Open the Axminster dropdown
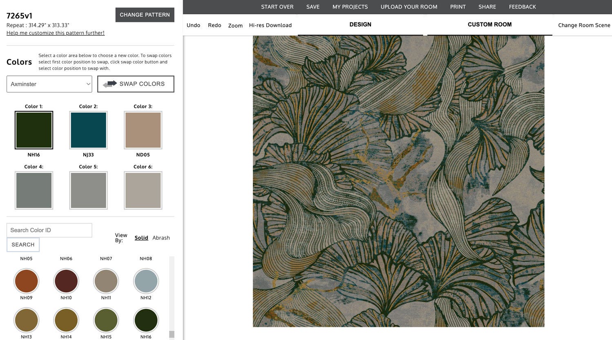Image resolution: width=612 pixels, height=340 pixels. (49, 84)
